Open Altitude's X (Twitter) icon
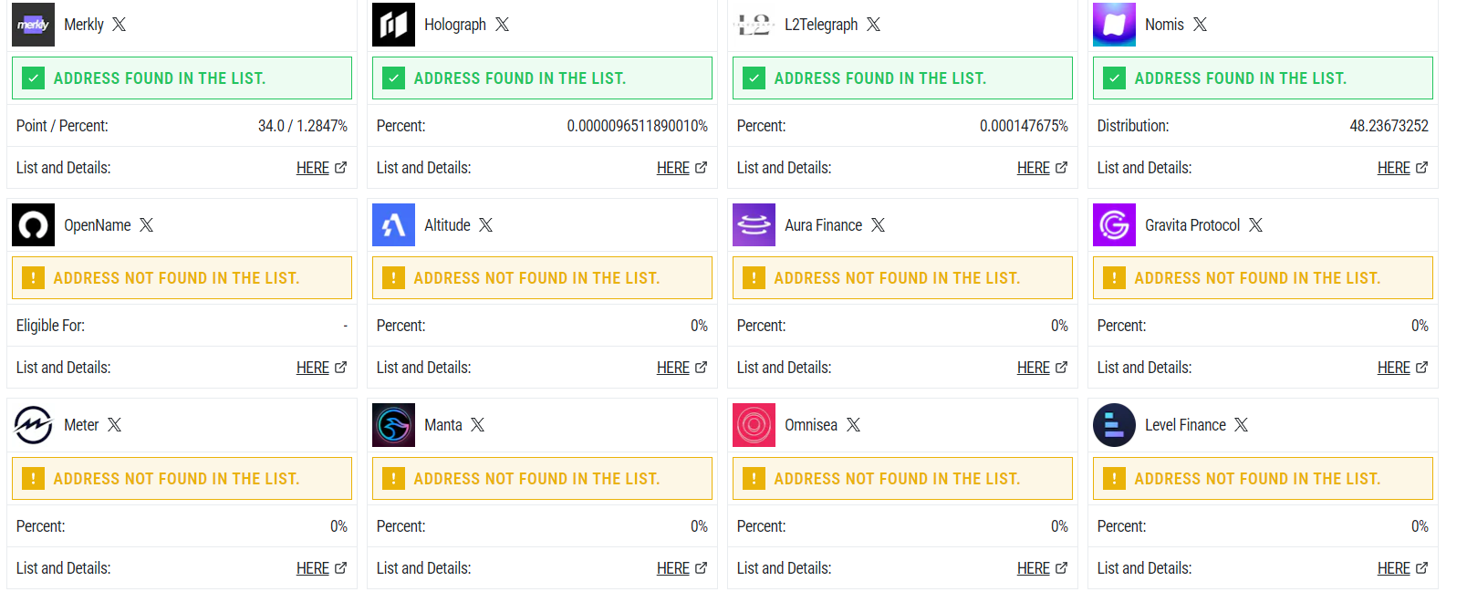Image resolution: width=1467 pixels, height=592 pixels. point(486,224)
